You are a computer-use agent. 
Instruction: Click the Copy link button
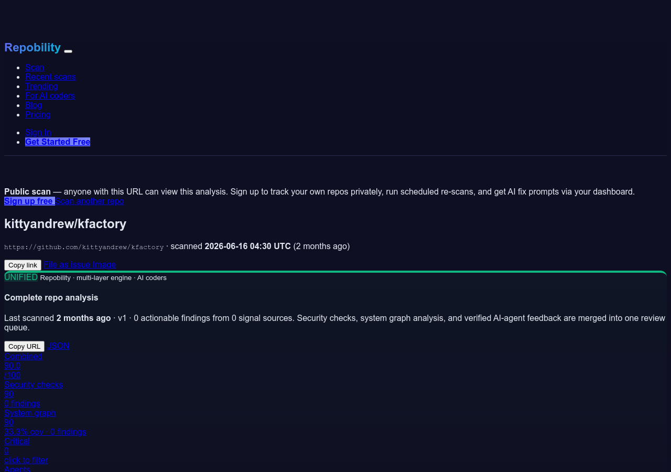tap(23, 265)
